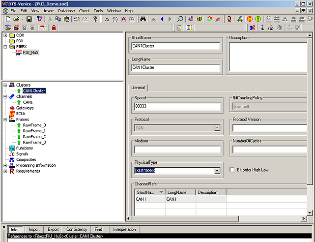
Task: Open the Window menu
Action: [x=114, y=11]
